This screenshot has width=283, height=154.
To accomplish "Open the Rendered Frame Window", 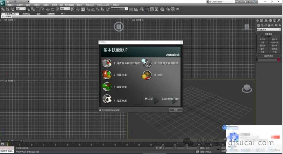I will (173, 9).
